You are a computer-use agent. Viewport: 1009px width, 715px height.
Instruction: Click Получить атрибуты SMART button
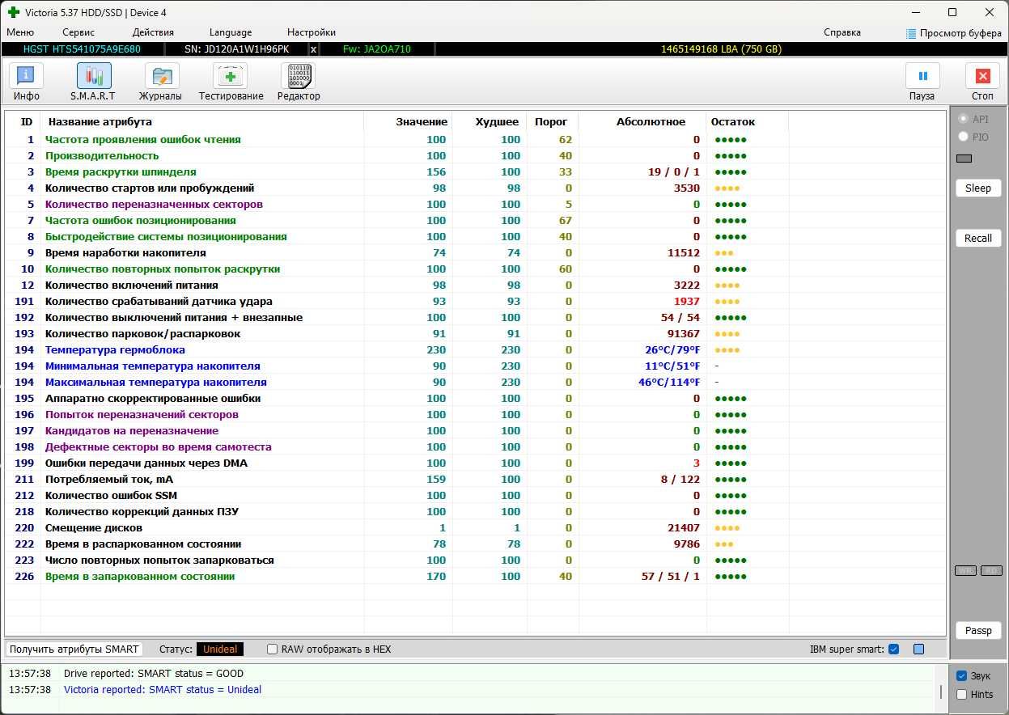click(x=74, y=649)
